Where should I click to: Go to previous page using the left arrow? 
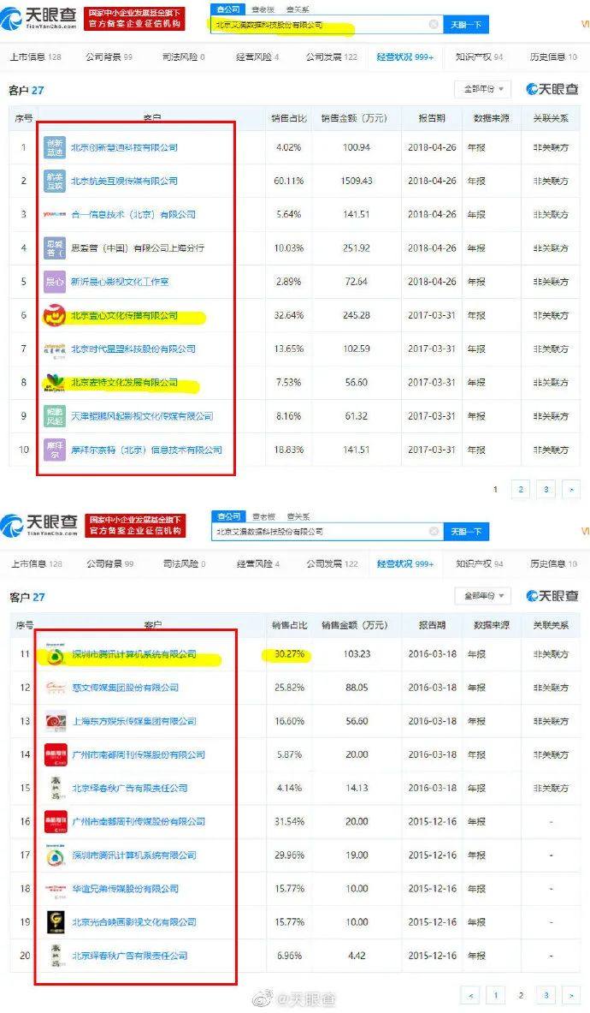pyautogui.click(x=469, y=995)
